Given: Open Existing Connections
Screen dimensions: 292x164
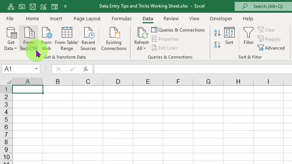Looking at the screenshot, I should [x=114, y=38].
